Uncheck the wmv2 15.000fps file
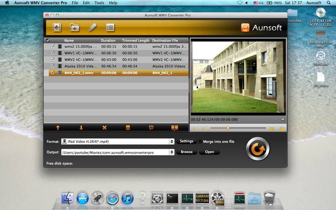Screen dimensions: 336x210 52,46
